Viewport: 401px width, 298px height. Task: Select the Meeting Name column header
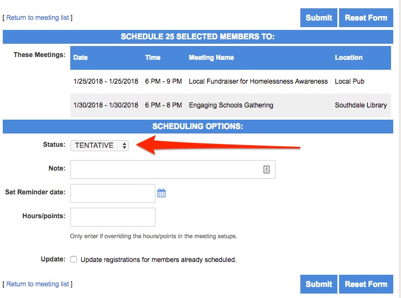click(211, 58)
